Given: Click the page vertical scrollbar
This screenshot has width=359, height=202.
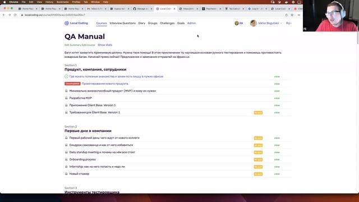Looking at the screenshot, I should click(358, 38).
